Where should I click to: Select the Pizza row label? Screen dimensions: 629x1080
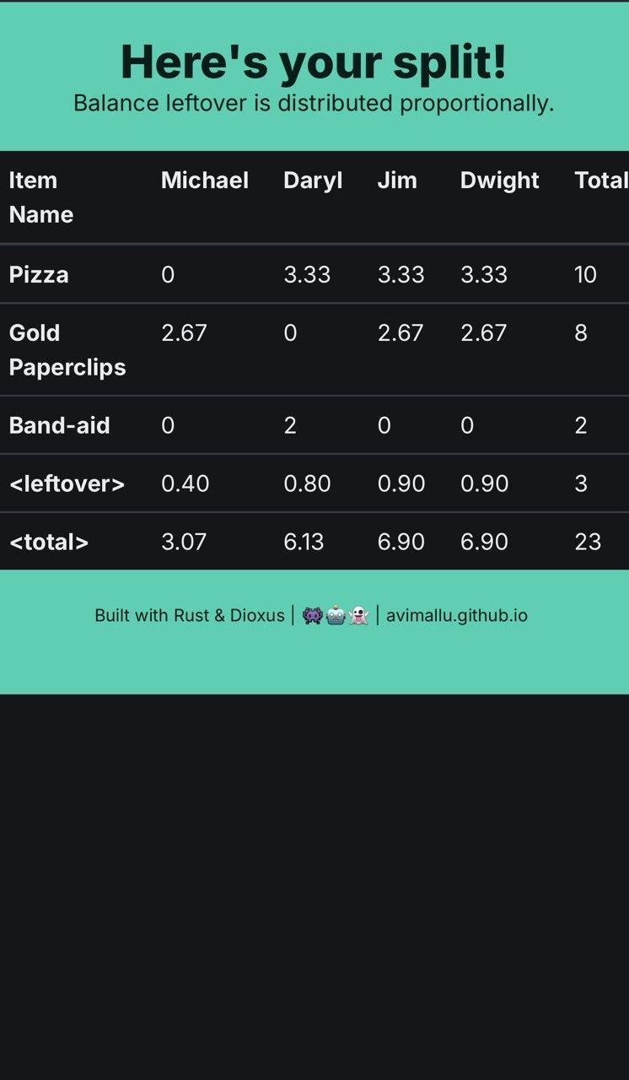tap(39, 275)
